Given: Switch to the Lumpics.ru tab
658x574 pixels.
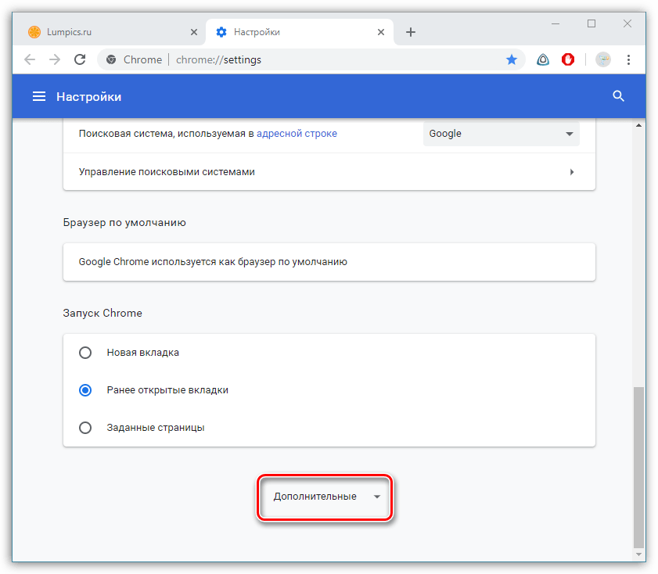Looking at the screenshot, I should pyautogui.click(x=110, y=32).
